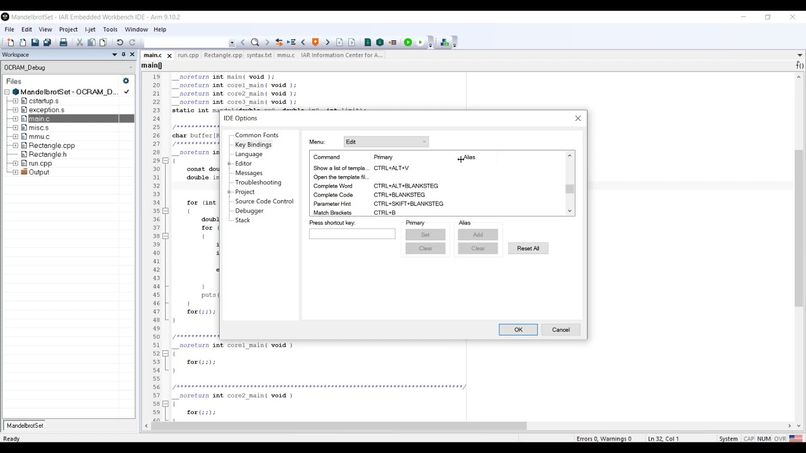Image resolution: width=806 pixels, height=453 pixels.
Task: Pin the Workspace panel with the pushpin icon
Action: point(123,55)
